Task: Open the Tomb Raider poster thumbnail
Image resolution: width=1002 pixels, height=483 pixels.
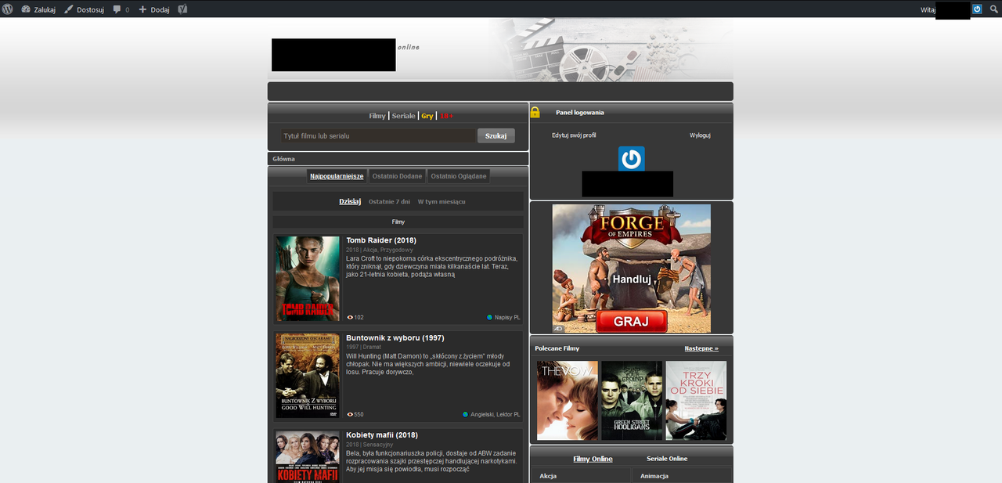Action: pos(308,279)
